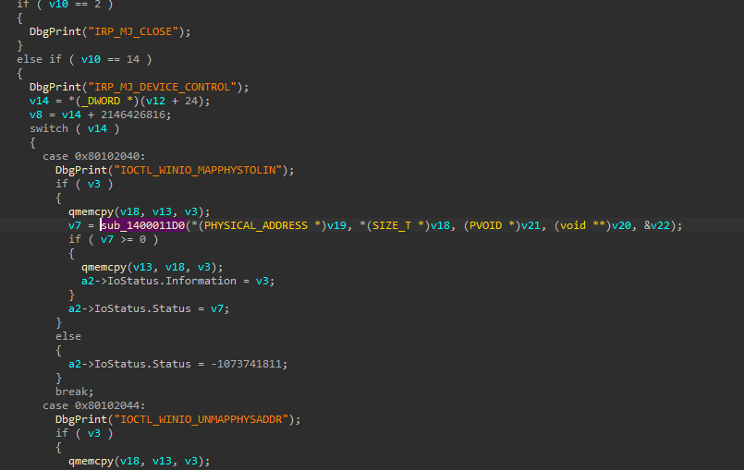Click v10 == 14 condition
This screenshot has height=470, width=744.
(x=110, y=59)
